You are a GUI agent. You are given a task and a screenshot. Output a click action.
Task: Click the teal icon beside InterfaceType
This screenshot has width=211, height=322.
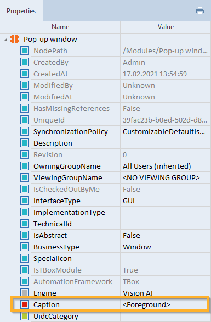[x=25, y=201]
